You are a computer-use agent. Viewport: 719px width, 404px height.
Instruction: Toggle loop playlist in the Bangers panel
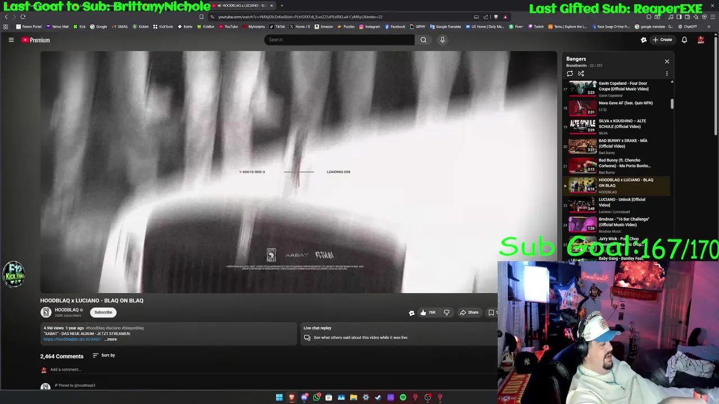click(x=570, y=74)
